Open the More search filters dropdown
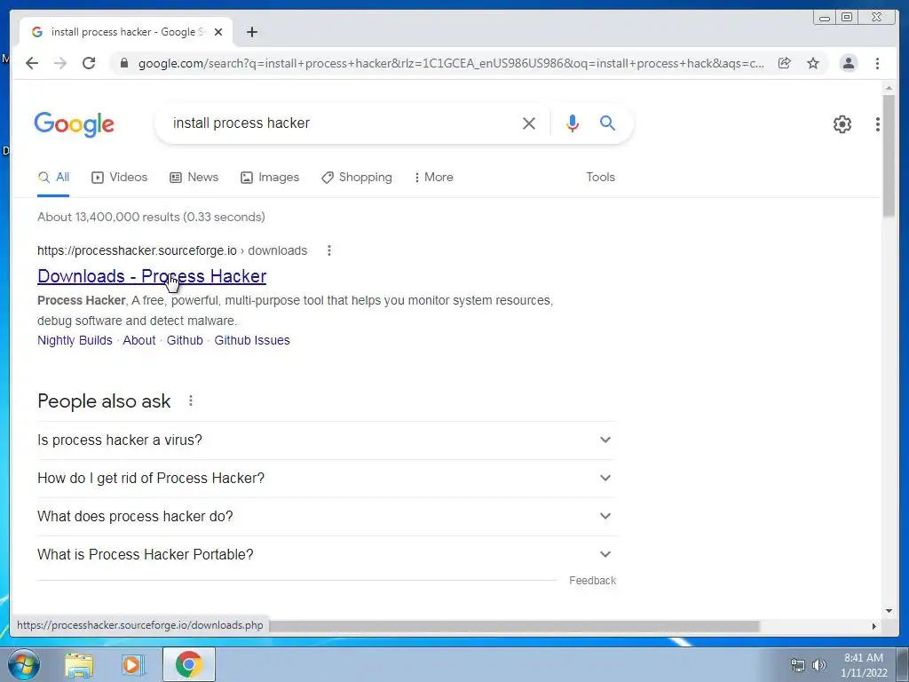The image size is (909, 682). coord(433,178)
